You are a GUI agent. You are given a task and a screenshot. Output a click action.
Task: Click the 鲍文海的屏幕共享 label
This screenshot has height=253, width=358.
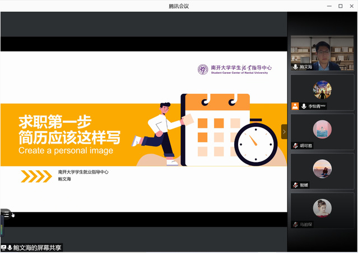(x=37, y=247)
